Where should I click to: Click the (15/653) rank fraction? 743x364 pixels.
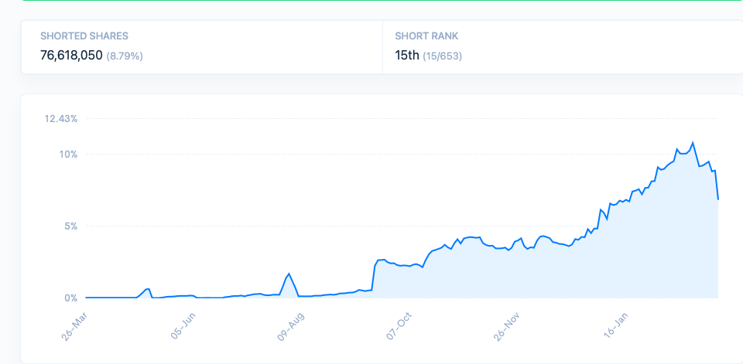pos(442,56)
